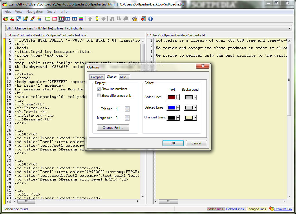This screenshot has width=296, height=214.
Task: Go to next difference down arrow
Action: (103, 19)
